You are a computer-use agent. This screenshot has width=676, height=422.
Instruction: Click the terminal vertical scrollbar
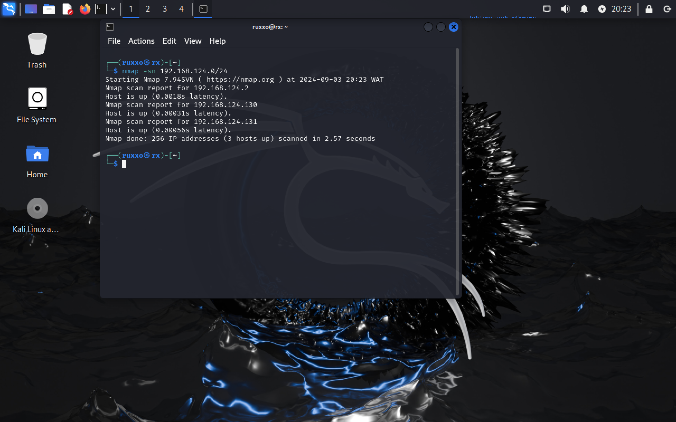457,172
